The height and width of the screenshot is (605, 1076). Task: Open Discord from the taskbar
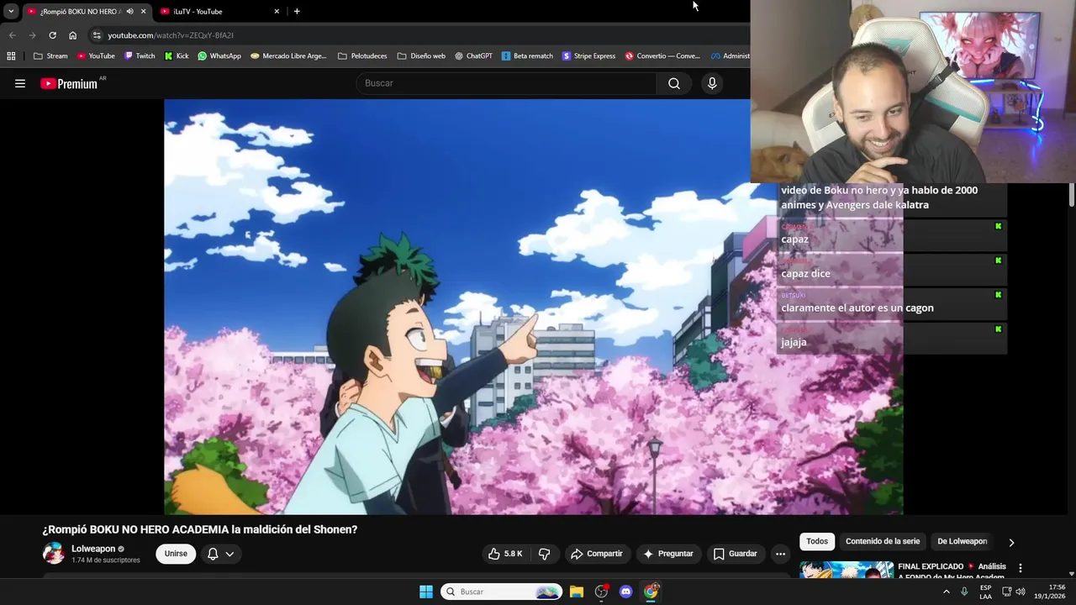625,592
